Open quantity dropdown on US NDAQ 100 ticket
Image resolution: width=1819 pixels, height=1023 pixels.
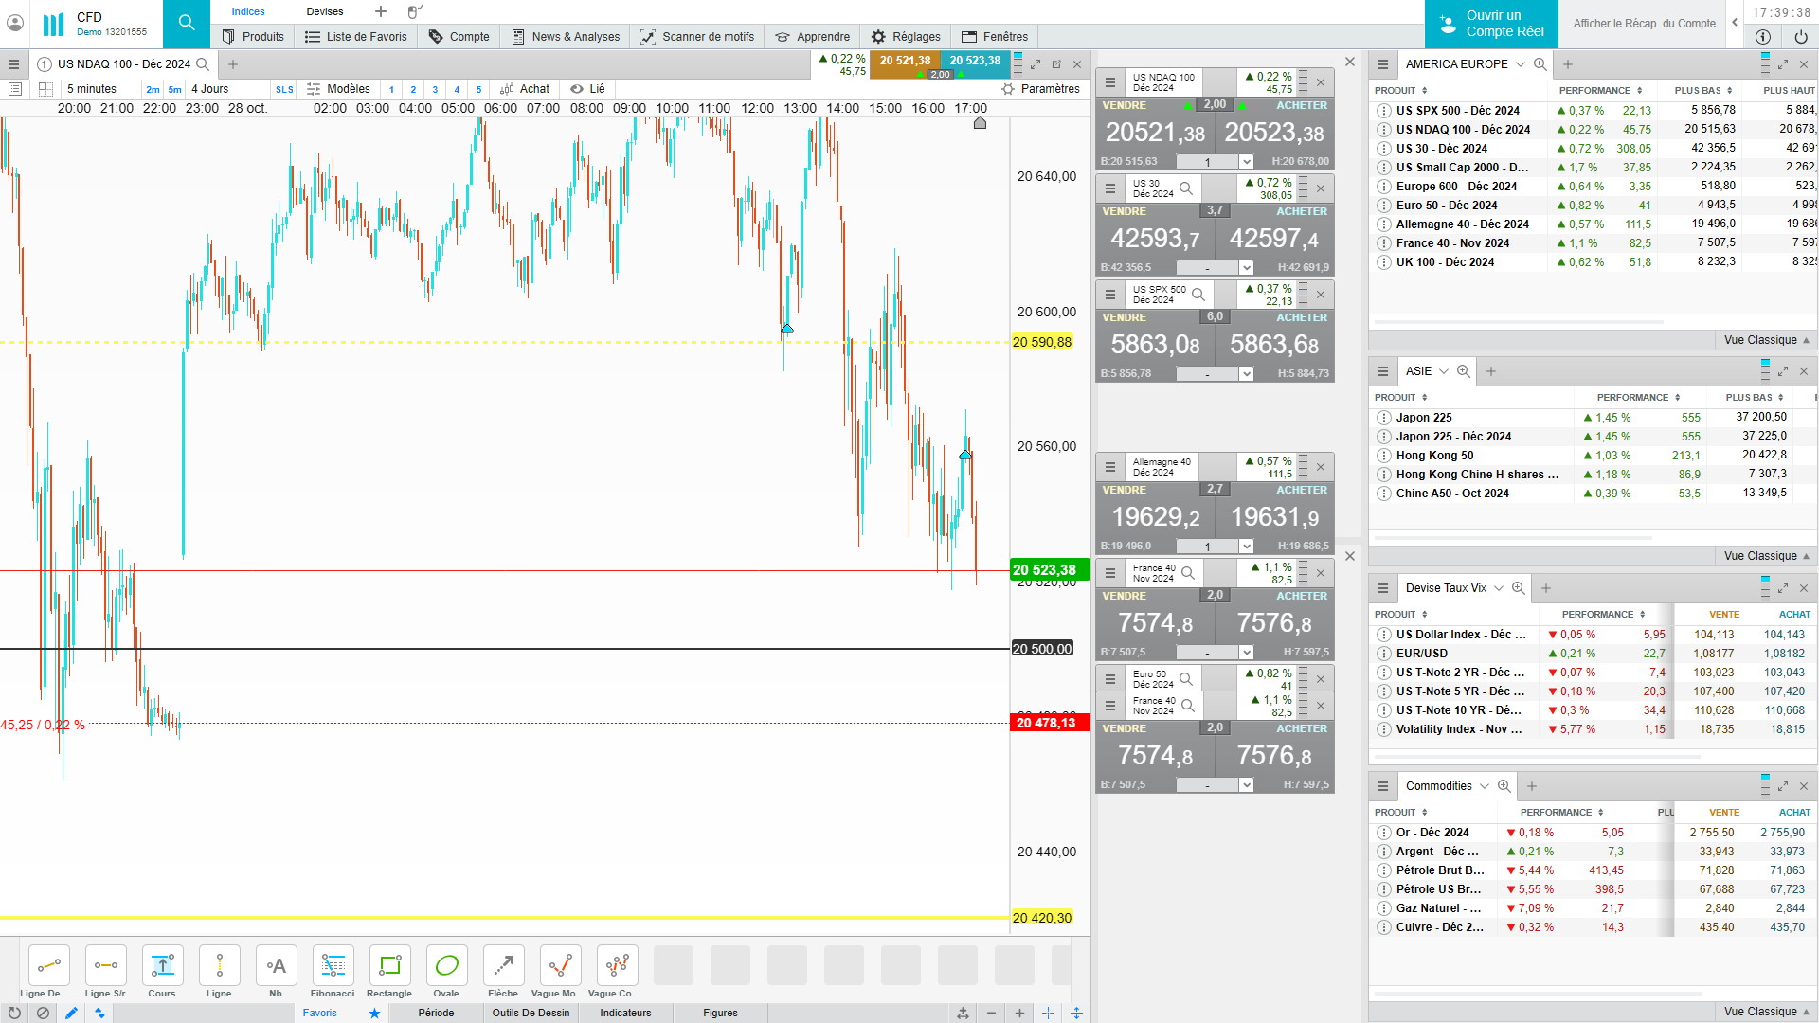click(x=1247, y=162)
